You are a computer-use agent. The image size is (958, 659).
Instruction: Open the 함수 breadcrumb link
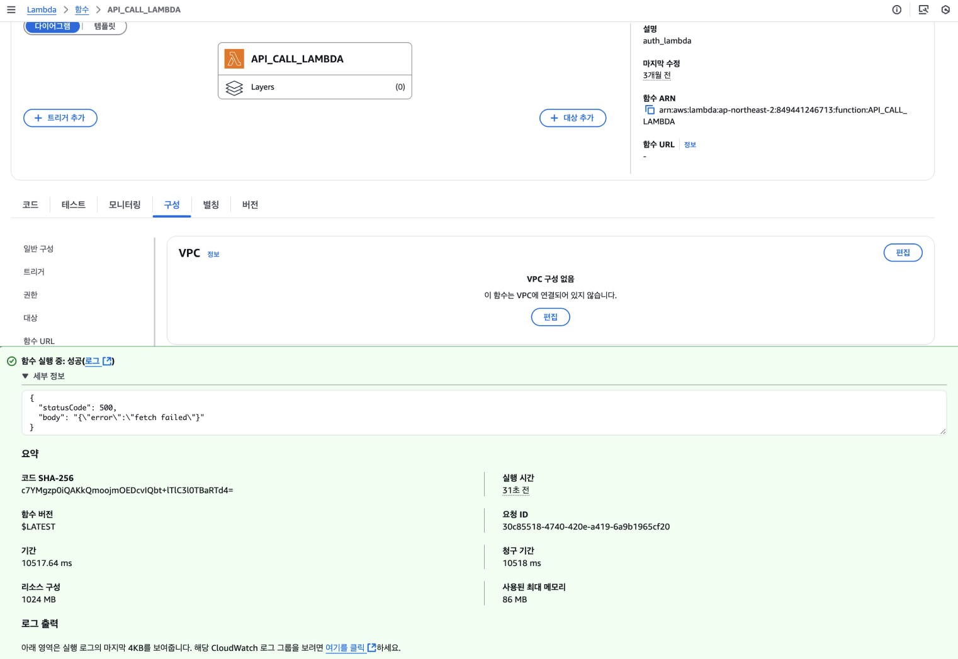point(82,9)
